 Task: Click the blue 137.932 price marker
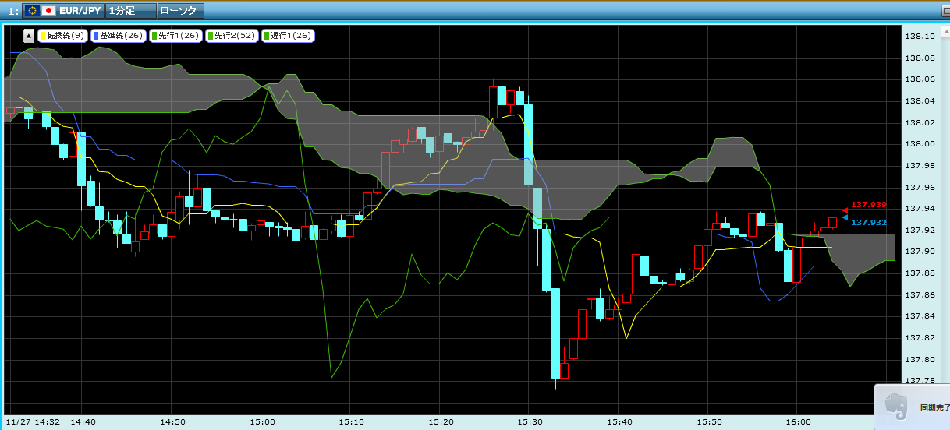(x=868, y=222)
